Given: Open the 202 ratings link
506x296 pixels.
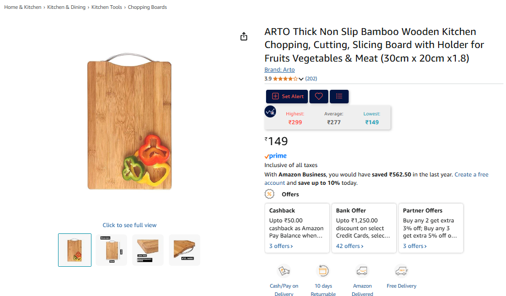Looking at the screenshot, I should 311,79.
